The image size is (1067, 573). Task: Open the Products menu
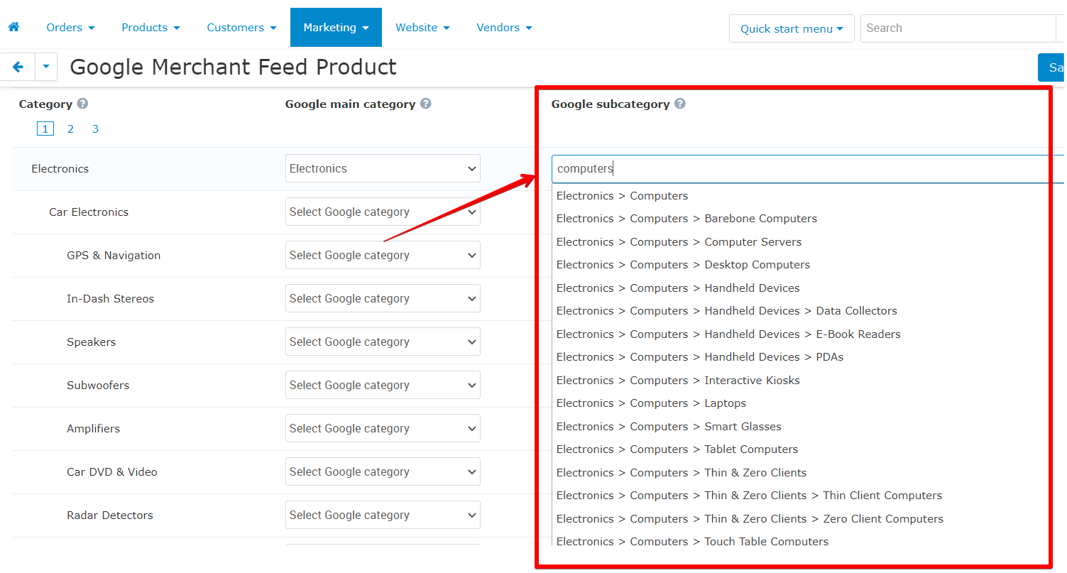pyautogui.click(x=151, y=28)
